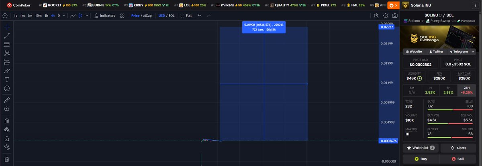The width and height of the screenshot is (482, 166).
Task: Select the ruler measure tool
Action: click(7, 100)
